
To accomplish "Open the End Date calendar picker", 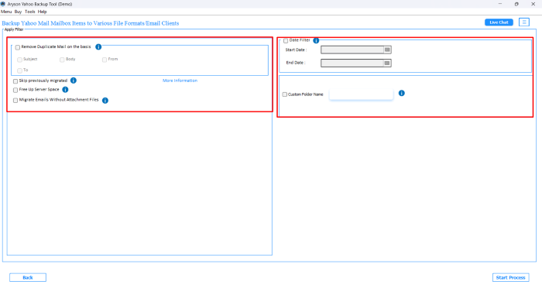I will point(387,63).
